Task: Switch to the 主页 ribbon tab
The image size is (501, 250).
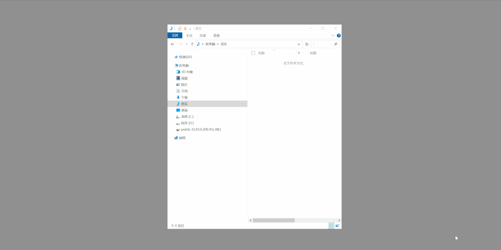Action: (x=189, y=35)
